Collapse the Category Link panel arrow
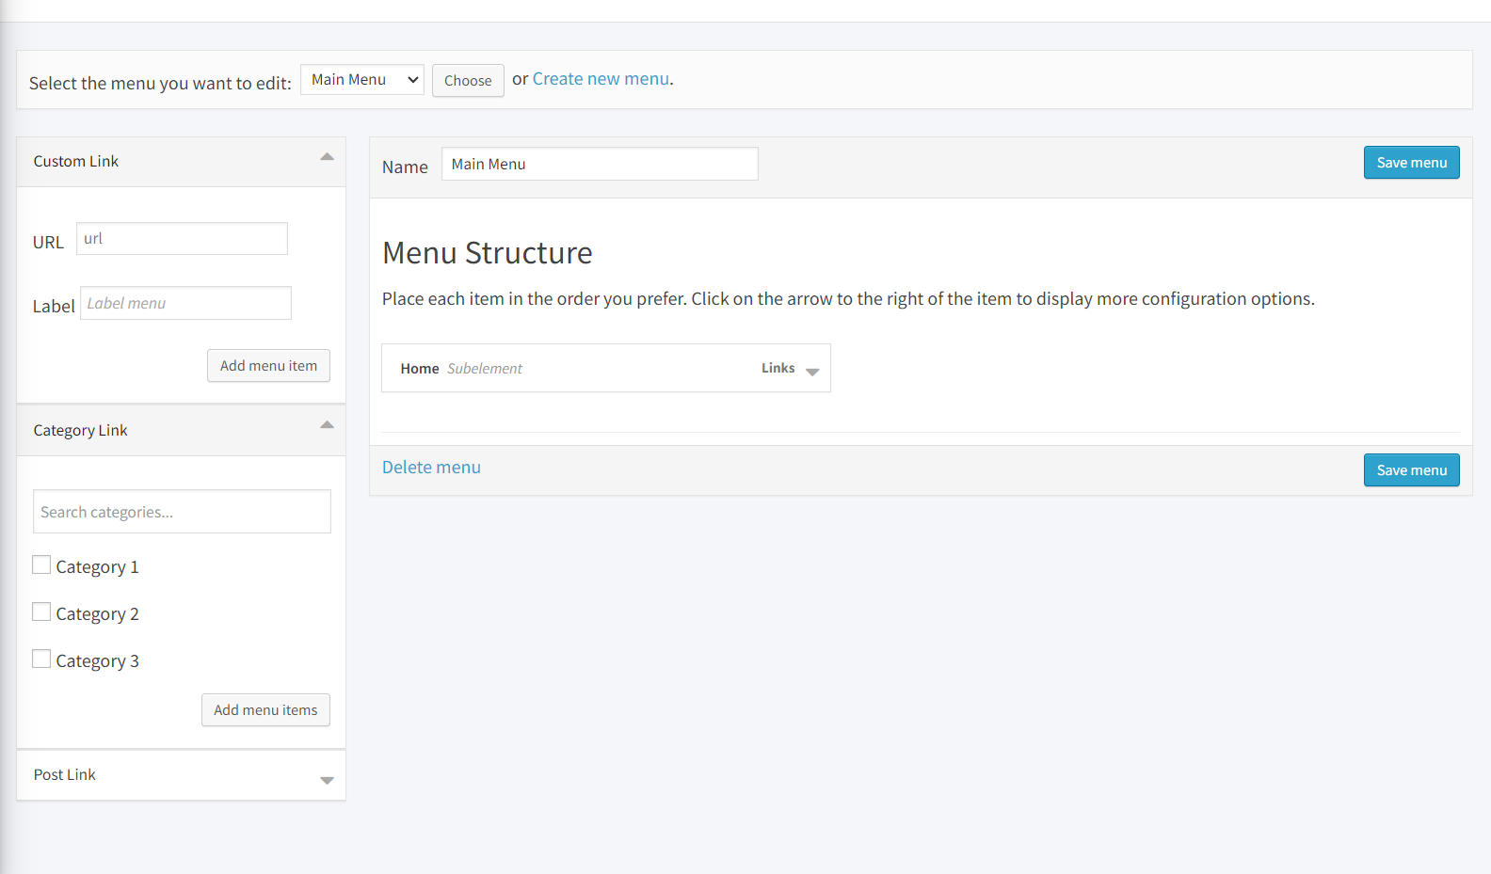 327,425
